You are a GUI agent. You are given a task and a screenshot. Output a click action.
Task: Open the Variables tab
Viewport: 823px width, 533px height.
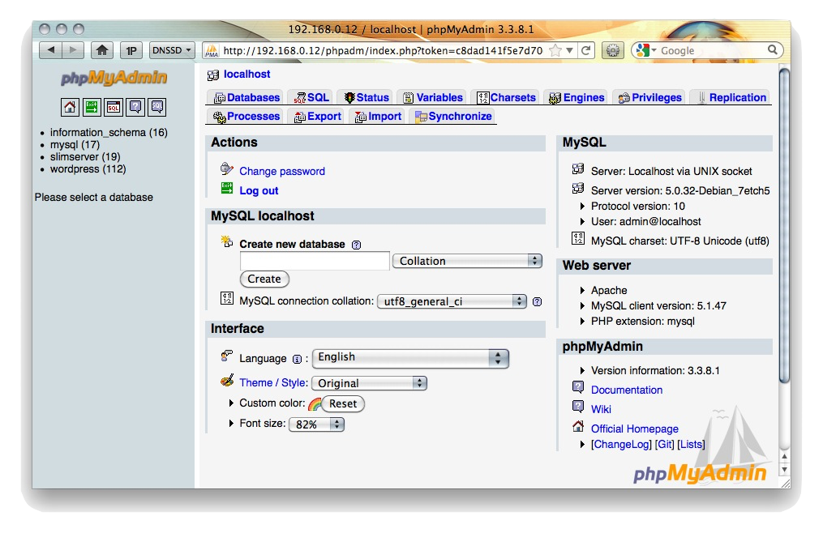pos(432,97)
